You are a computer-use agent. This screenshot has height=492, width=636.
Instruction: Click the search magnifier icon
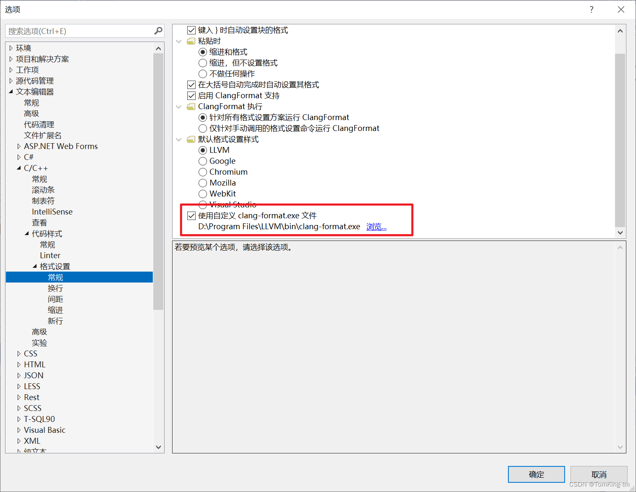coord(158,31)
